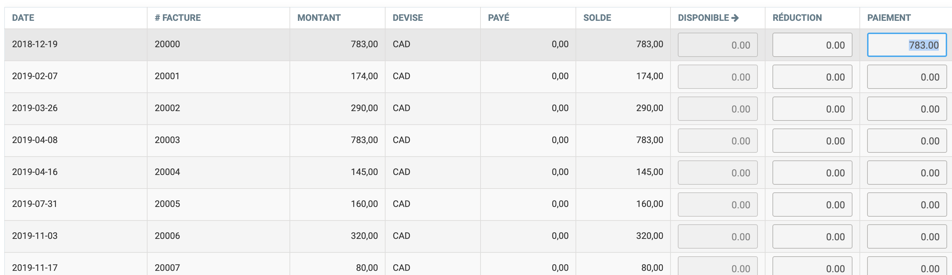
Task: Click the Paiement field for invoice 20005
Action: click(906, 205)
